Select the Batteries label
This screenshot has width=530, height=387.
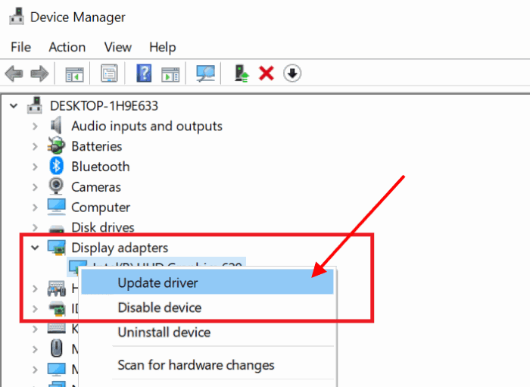tap(97, 146)
